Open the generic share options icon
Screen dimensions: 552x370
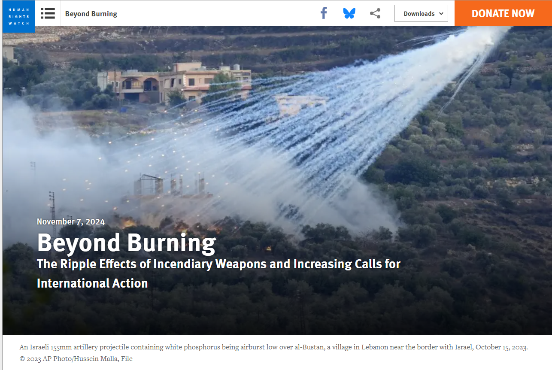[375, 13]
